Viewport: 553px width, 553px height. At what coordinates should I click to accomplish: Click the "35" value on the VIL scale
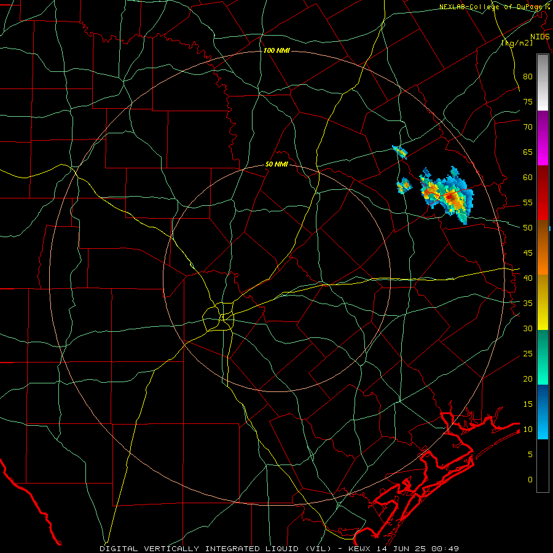pos(528,304)
